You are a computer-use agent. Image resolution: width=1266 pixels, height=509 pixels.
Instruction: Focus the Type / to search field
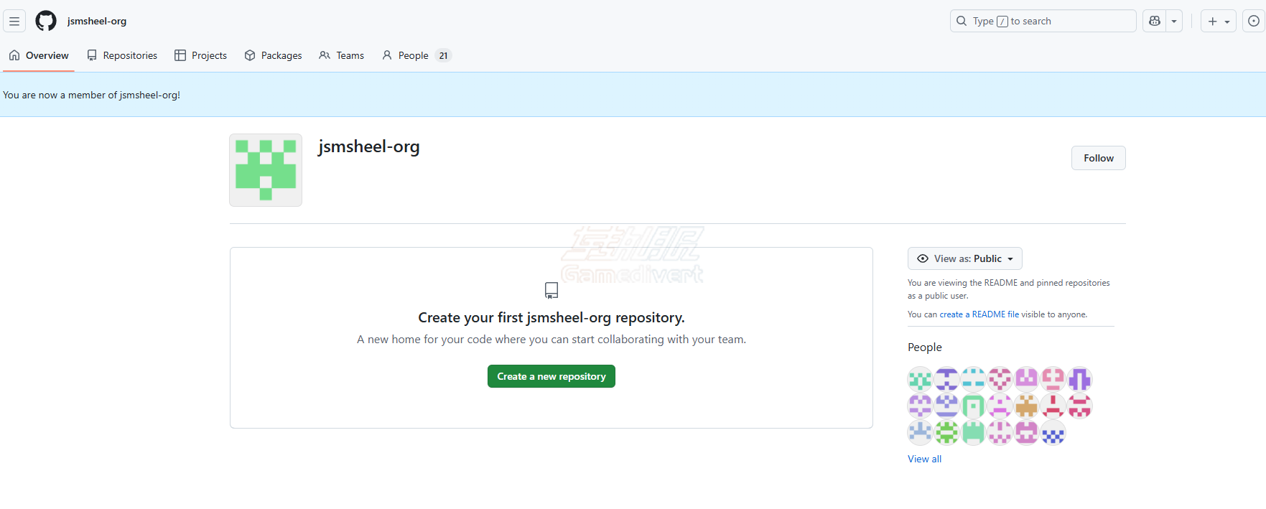click(1043, 22)
